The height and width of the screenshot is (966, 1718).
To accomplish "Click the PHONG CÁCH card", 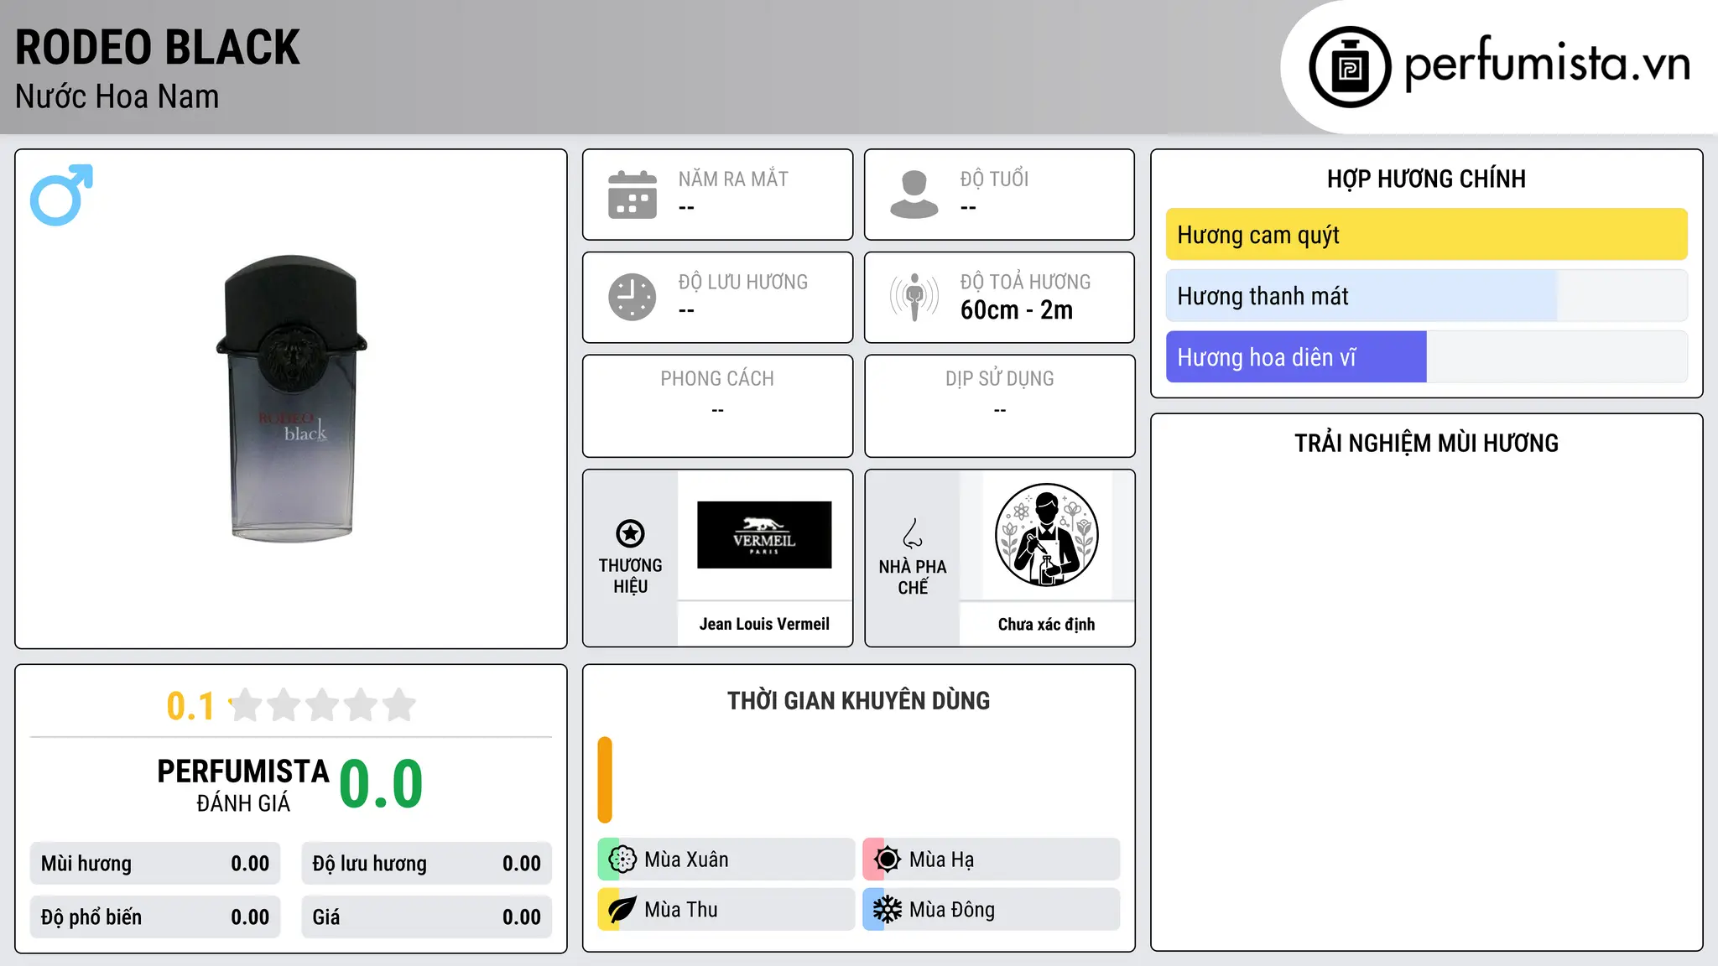I will pos(717,406).
